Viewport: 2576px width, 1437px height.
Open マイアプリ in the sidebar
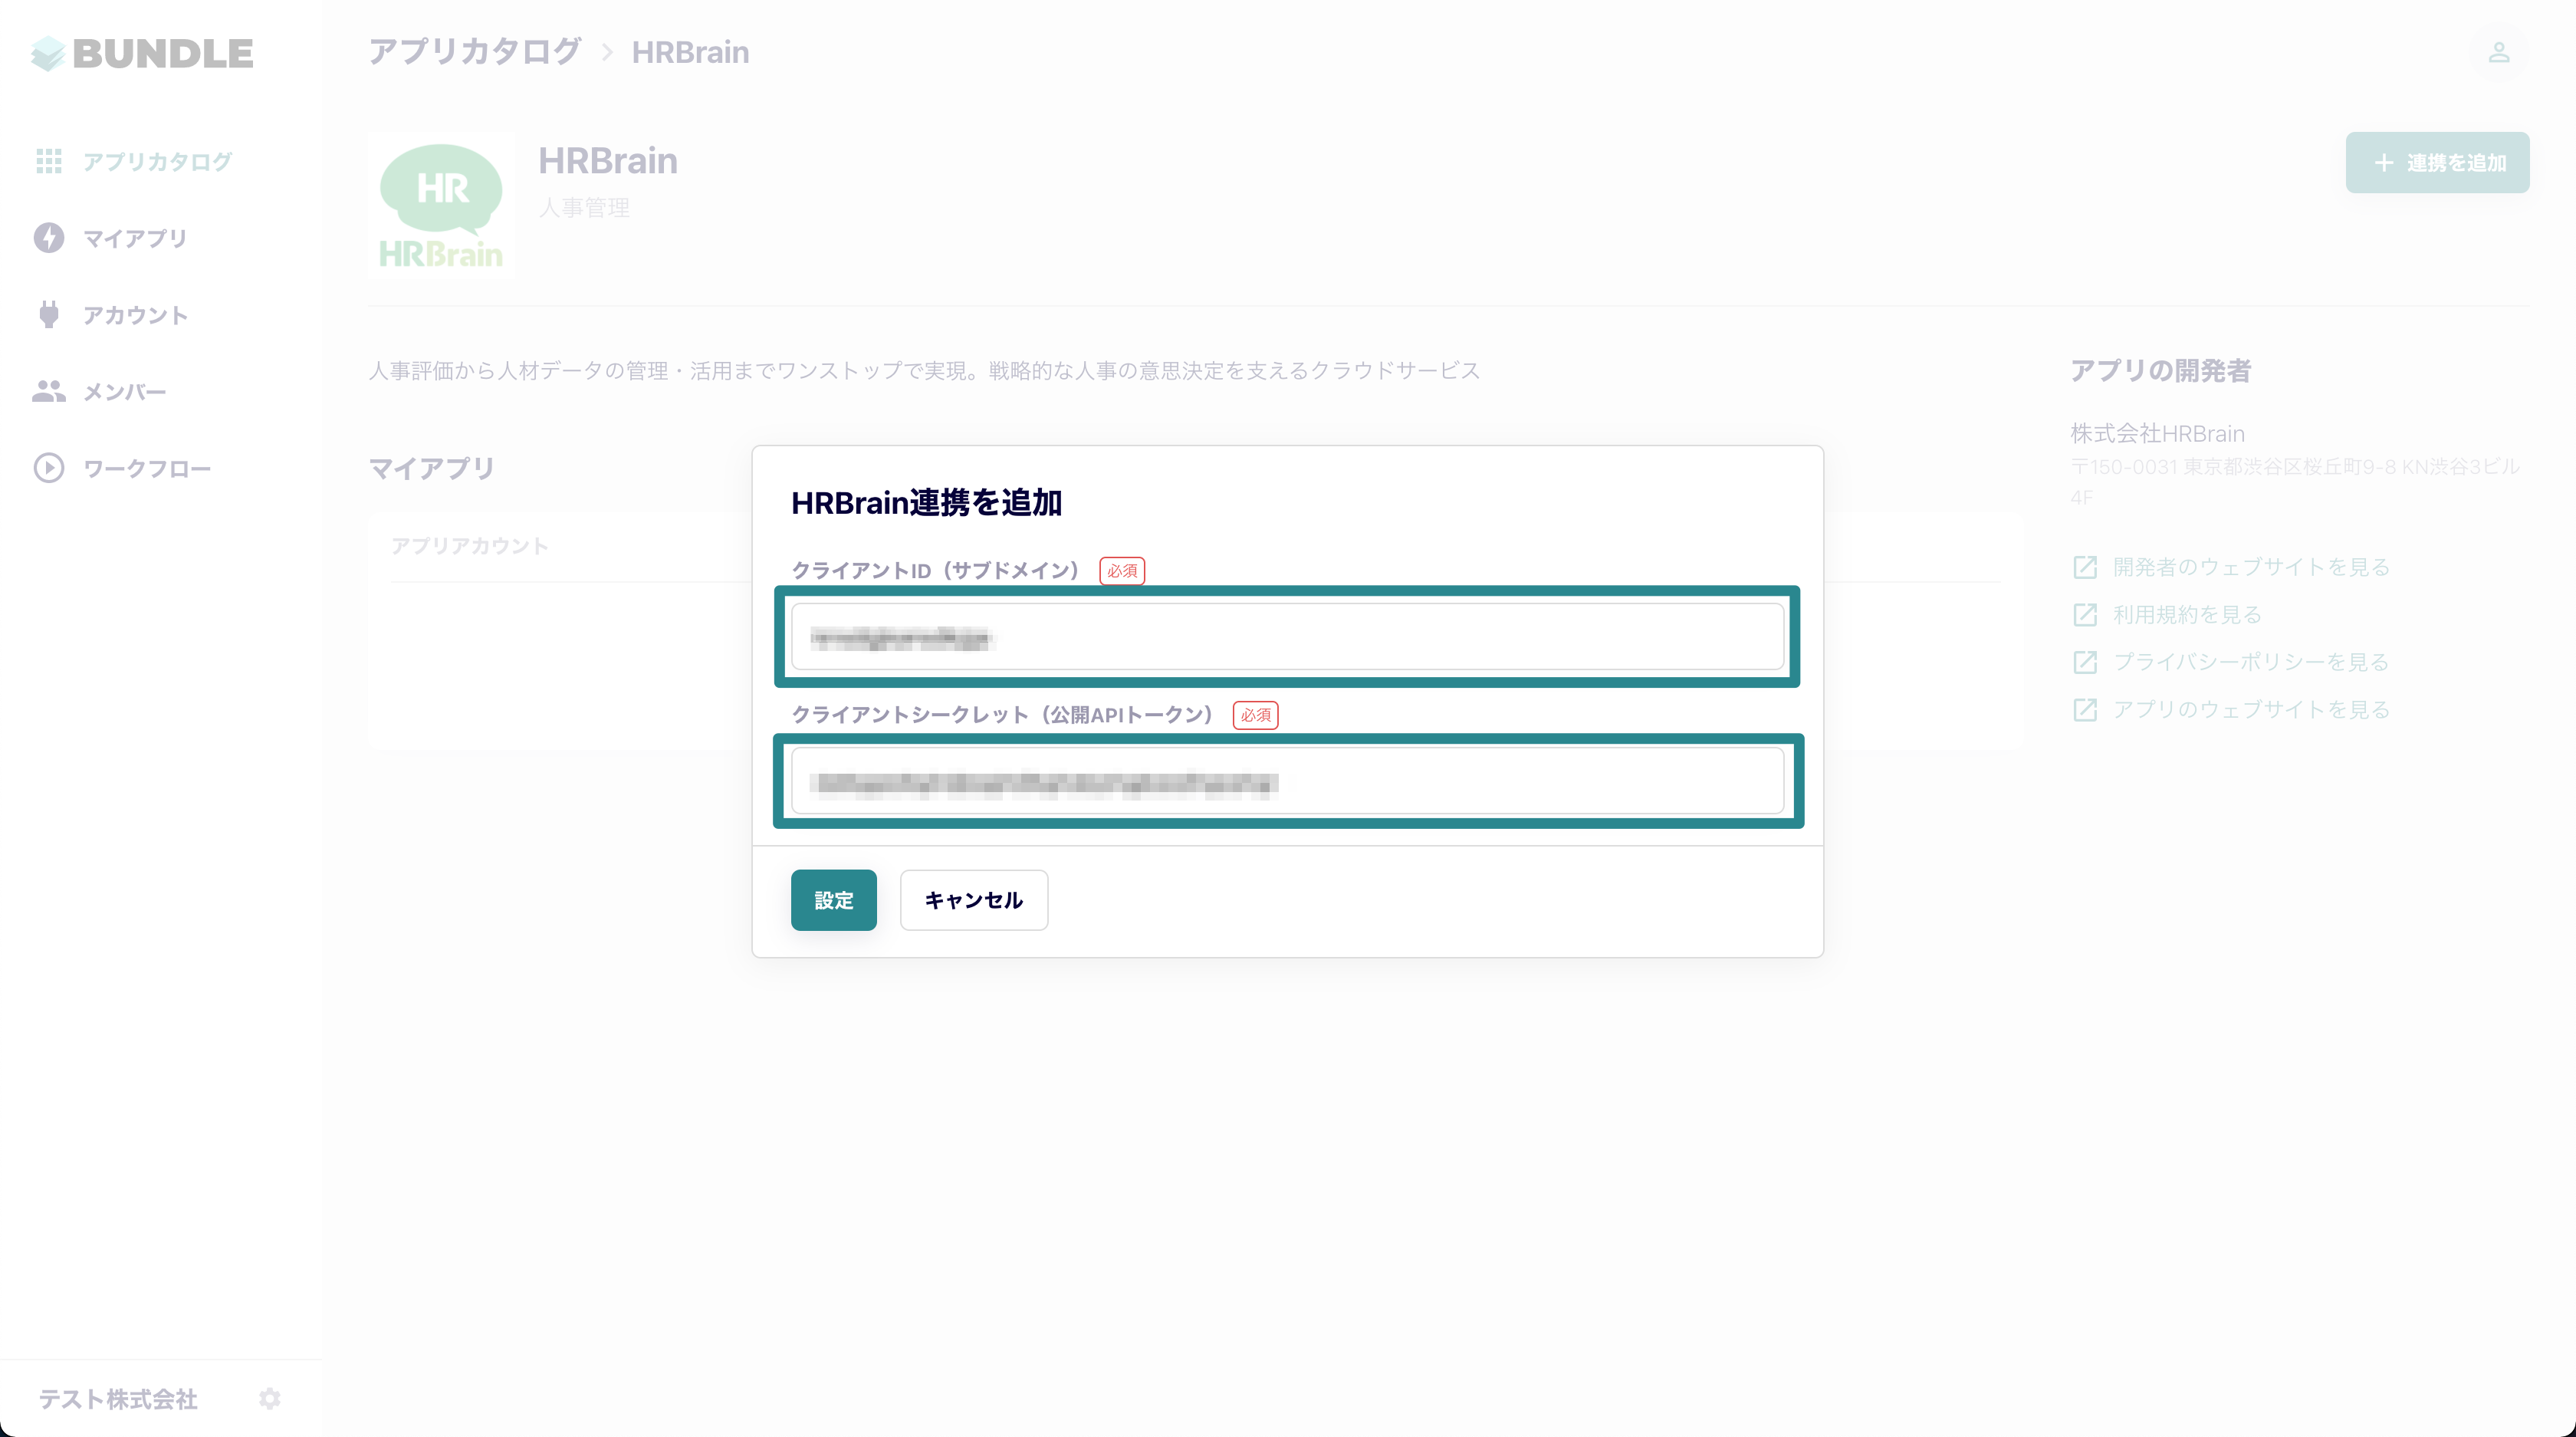[x=135, y=238]
